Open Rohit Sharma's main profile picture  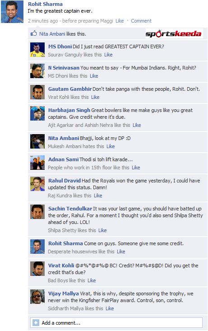[12, 12]
